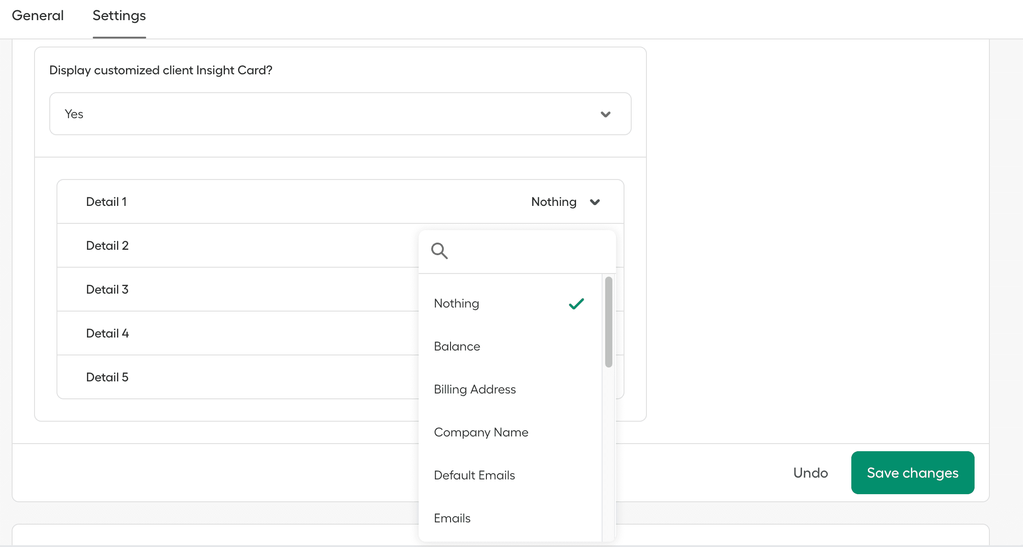Screen dimensions: 1023x547
Task: Click the chevron beside Detail 1's Nothing value
Action: click(595, 202)
